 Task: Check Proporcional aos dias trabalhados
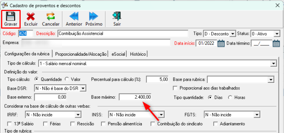[x=175, y=88]
